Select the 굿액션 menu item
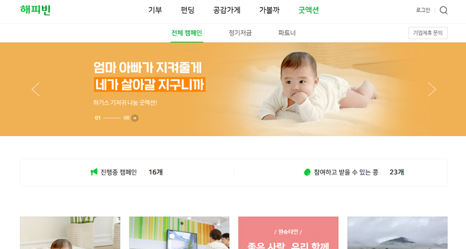Screen dimensions: 466x249 click(x=309, y=10)
